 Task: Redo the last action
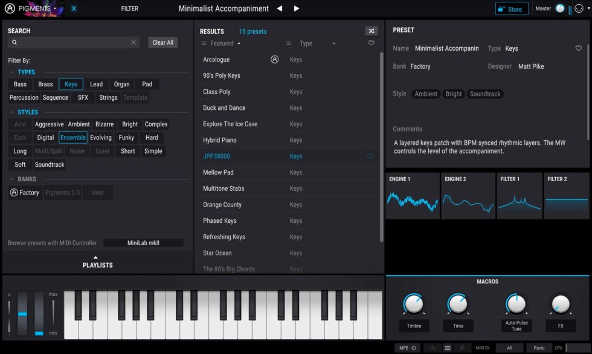coord(462,348)
